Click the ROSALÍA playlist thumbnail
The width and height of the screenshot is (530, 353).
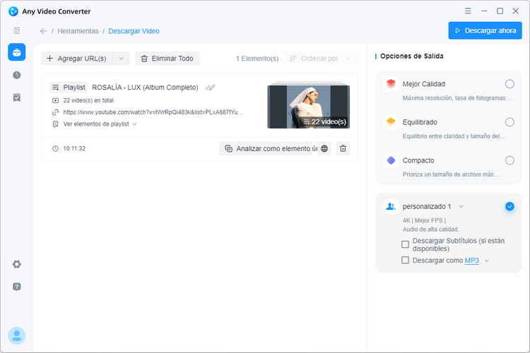(x=308, y=107)
